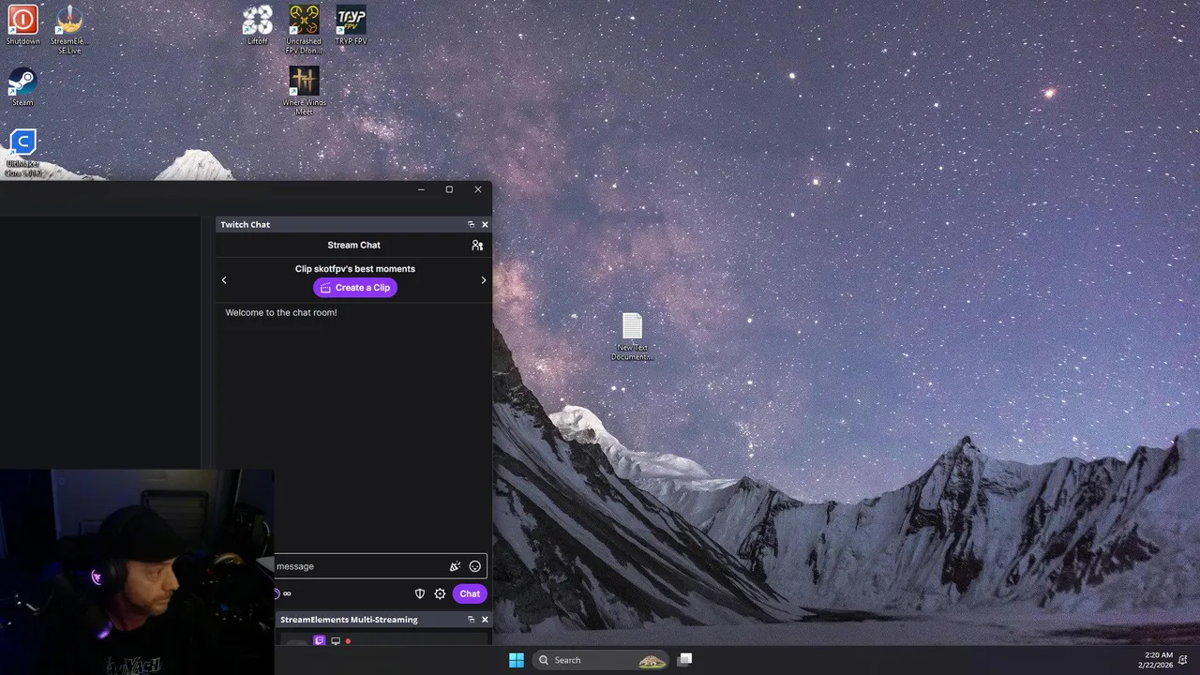This screenshot has height=675, width=1200.
Task: Pop out the Twitch Chat dock
Action: pyautogui.click(x=471, y=224)
